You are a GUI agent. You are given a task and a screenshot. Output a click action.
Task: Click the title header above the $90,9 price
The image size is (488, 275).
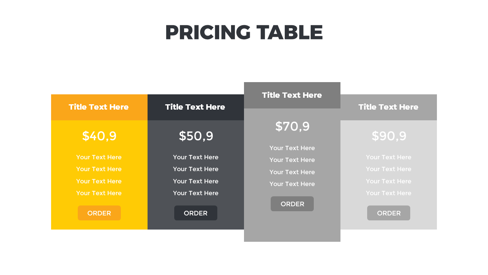[388, 107]
